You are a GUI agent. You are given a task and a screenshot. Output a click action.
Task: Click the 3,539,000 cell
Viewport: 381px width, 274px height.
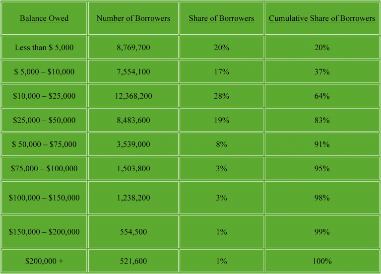click(133, 144)
